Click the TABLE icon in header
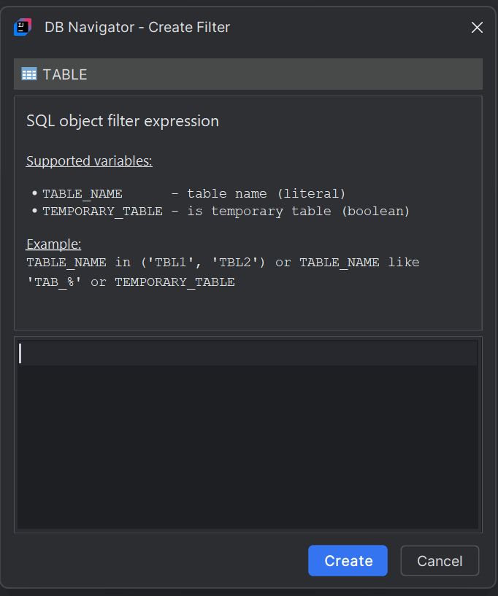498x596 pixels. click(29, 74)
